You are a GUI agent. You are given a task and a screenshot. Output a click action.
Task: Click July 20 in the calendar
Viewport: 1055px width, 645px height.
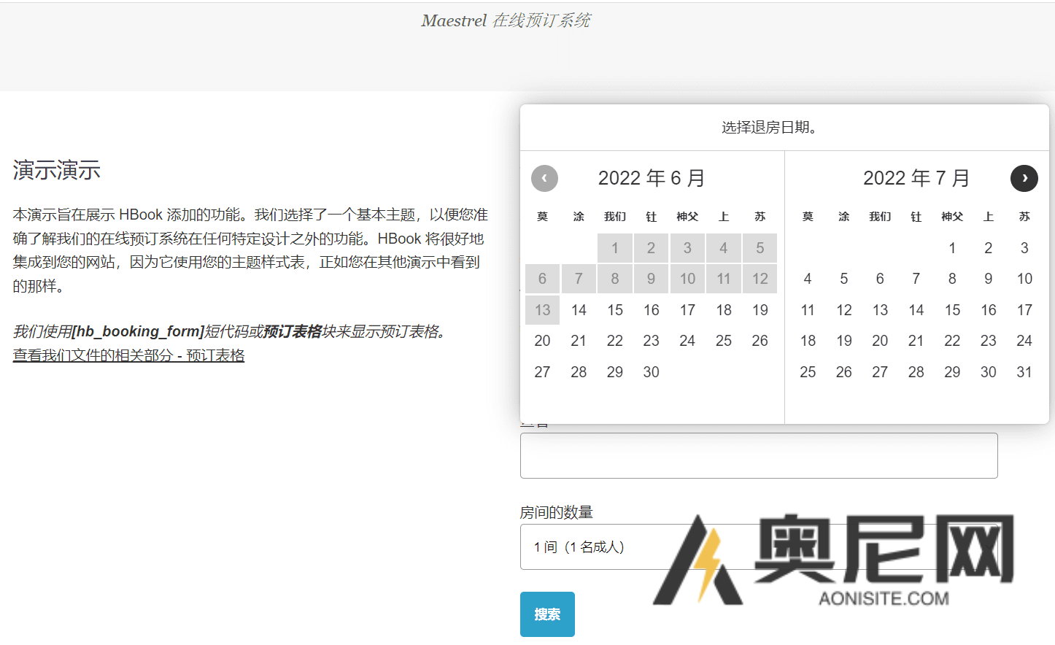(x=880, y=341)
